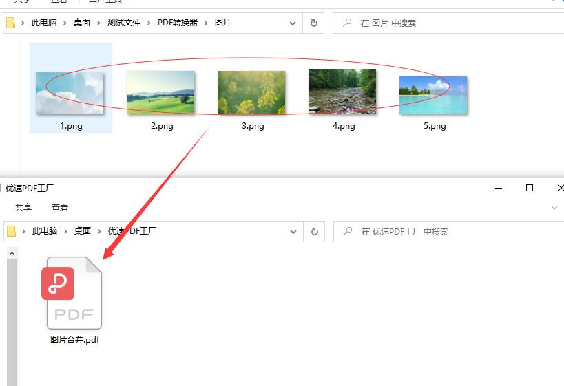Image resolution: width=564 pixels, height=386 pixels.
Task: Expand the ribbon chevron in 优速PDF工厂 window
Action: point(554,208)
